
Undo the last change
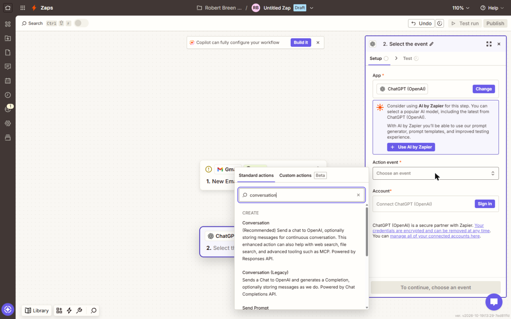422,24
